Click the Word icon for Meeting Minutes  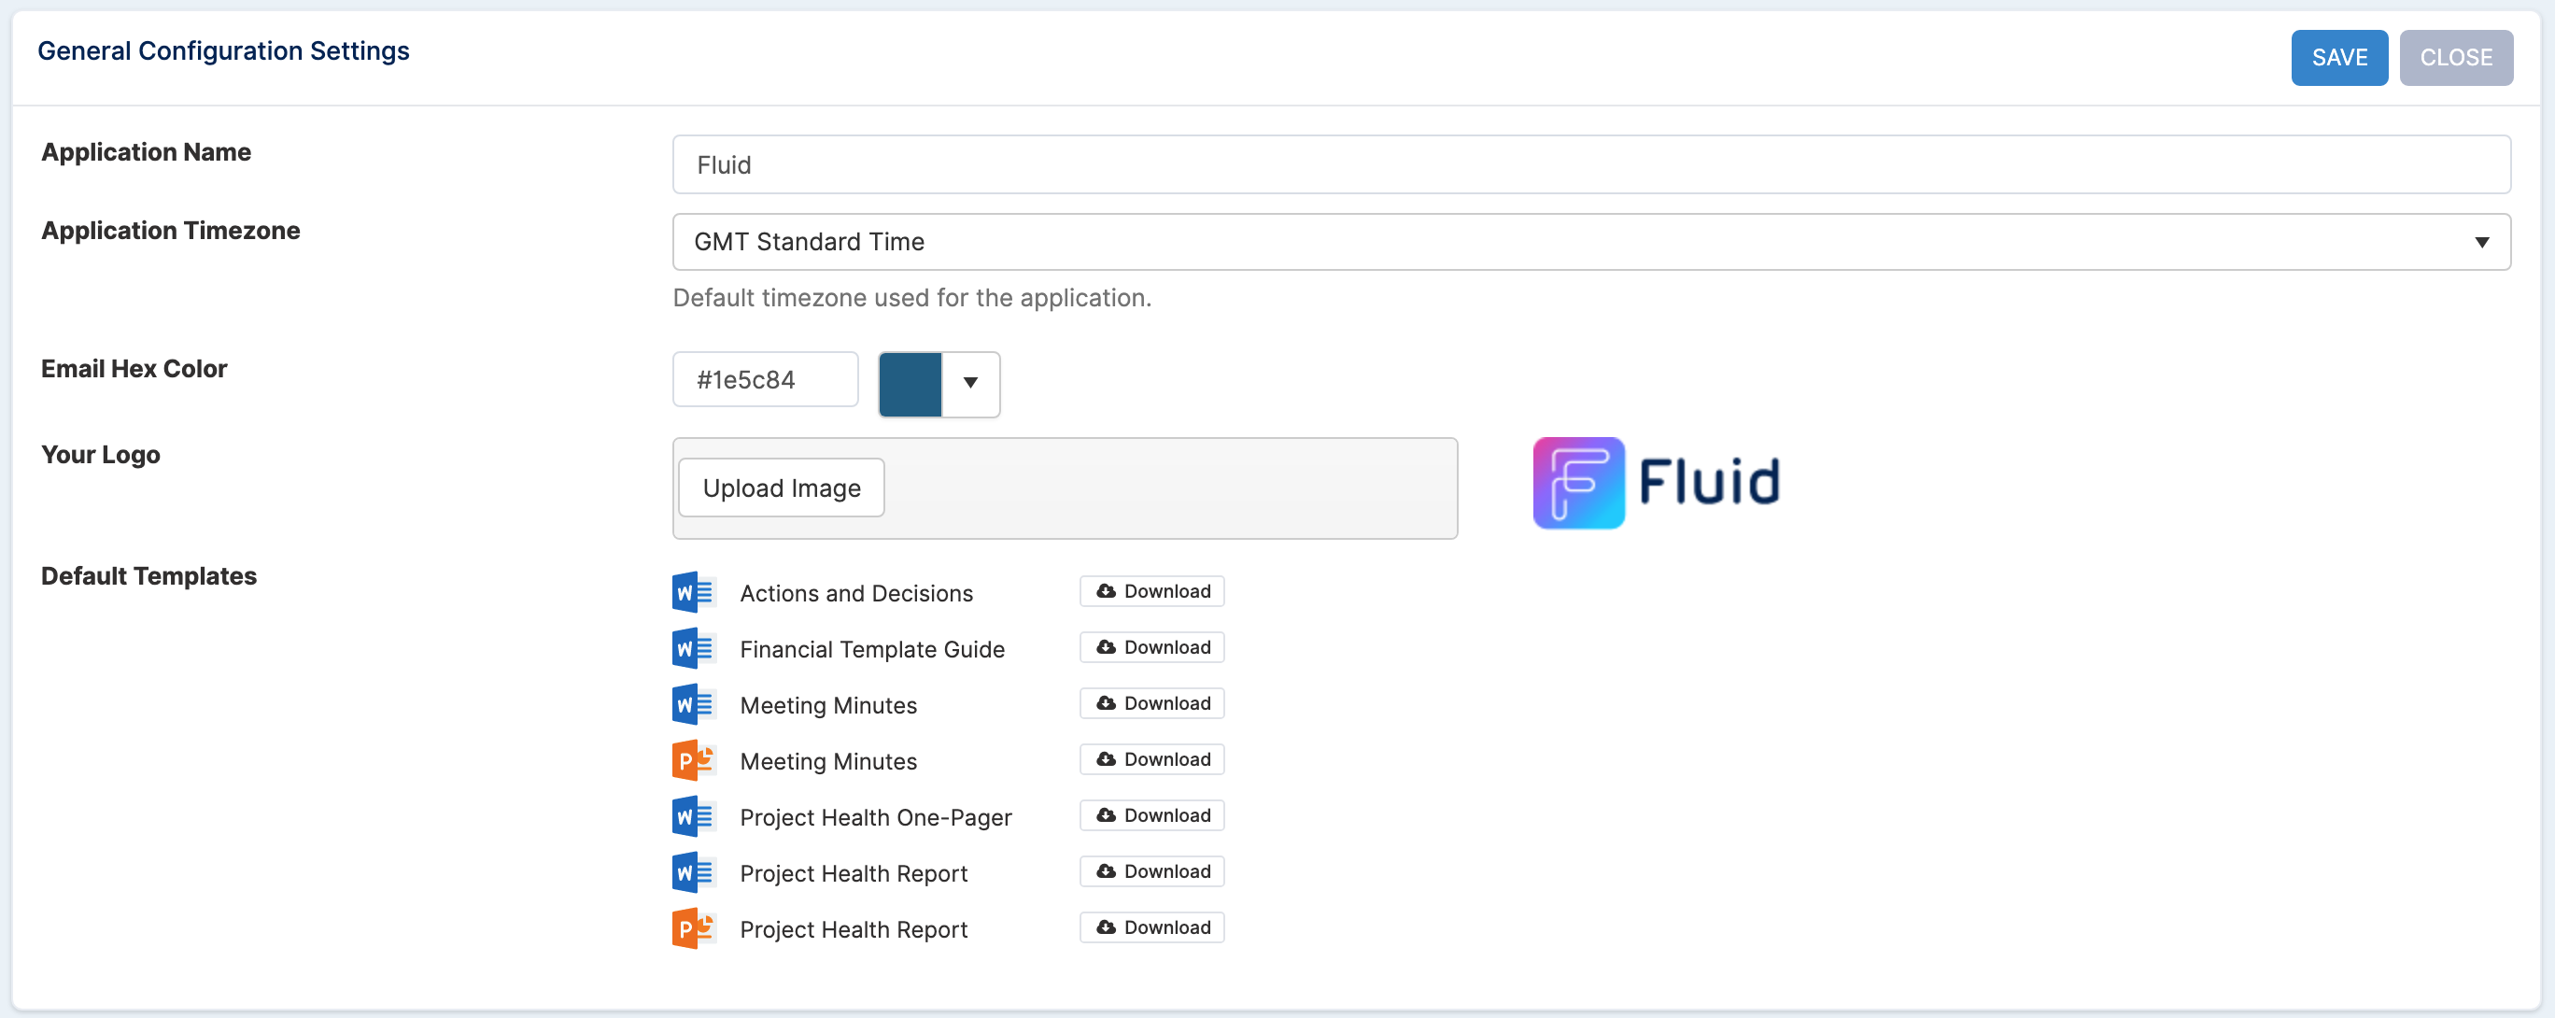(x=693, y=704)
